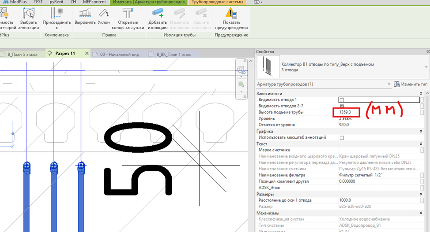Click the Позиция комплект другая value 0.000000
The width and height of the screenshot is (430, 232).
click(x=347, y=181)
